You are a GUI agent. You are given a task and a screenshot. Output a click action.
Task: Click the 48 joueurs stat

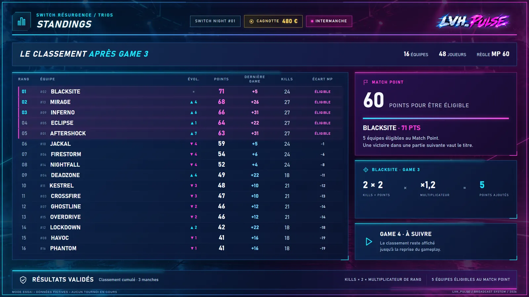pyautogui.click(x=452, y=54)
